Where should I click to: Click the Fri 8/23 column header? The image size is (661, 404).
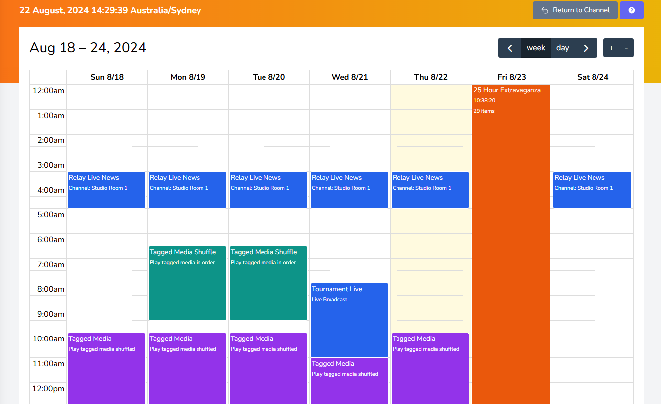(x=511, y=77)
